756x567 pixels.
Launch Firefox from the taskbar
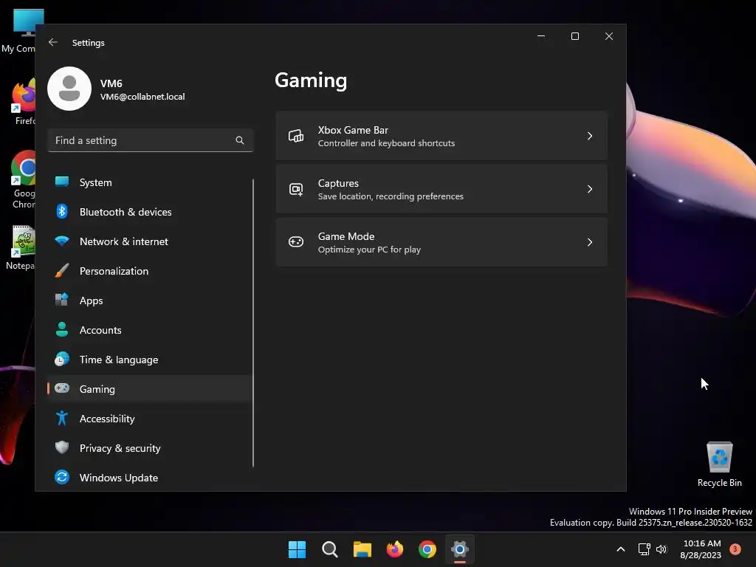(395, 549)
